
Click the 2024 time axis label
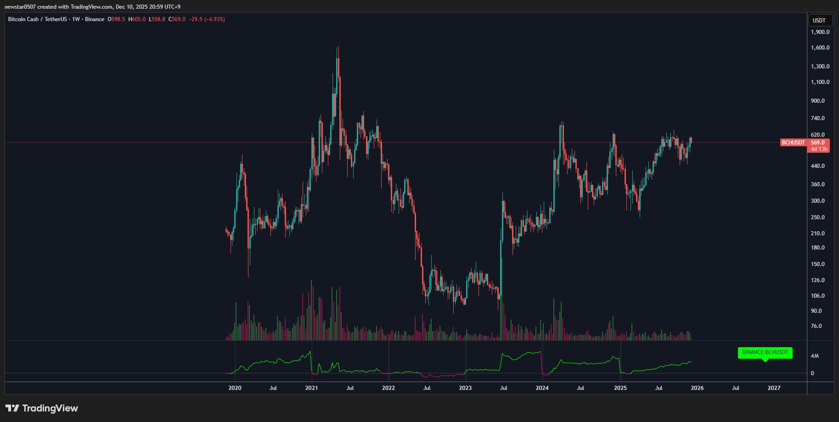click(x=542, y=388)
